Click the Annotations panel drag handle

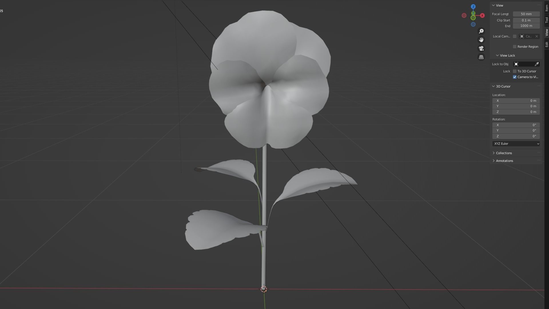pos(539,161)
